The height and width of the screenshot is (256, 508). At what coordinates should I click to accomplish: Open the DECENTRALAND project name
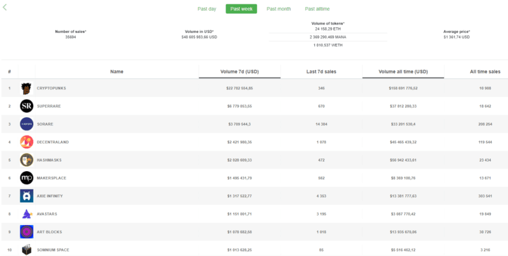pos(53,142)
